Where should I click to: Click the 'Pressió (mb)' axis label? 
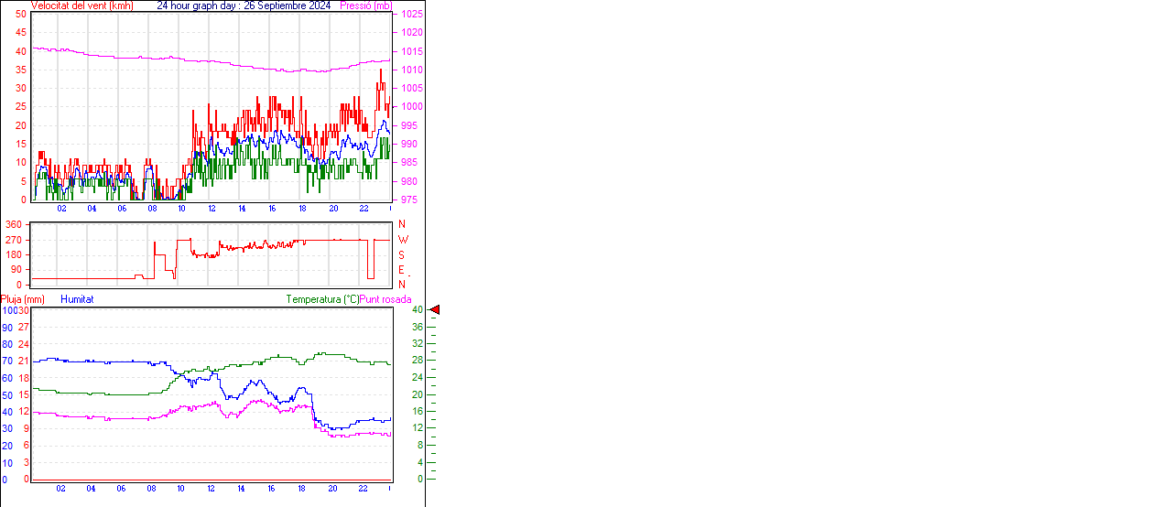coord(365,5)
